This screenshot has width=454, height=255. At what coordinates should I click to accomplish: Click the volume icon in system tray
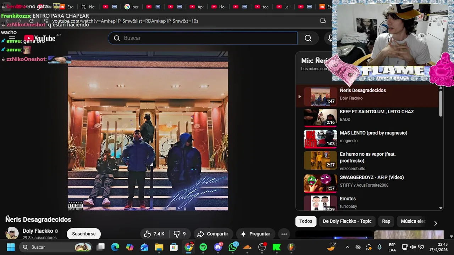413,247
